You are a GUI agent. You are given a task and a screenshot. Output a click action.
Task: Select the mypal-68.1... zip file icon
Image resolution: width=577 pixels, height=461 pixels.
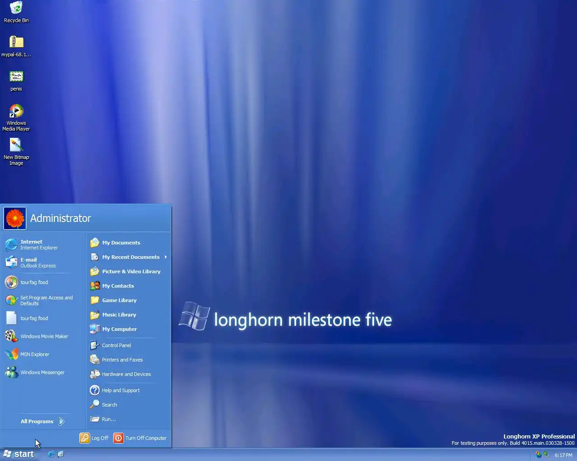tap(16, 46)
